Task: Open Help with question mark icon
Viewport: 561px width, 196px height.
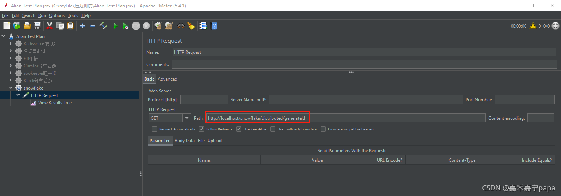Action: [214, 26]
